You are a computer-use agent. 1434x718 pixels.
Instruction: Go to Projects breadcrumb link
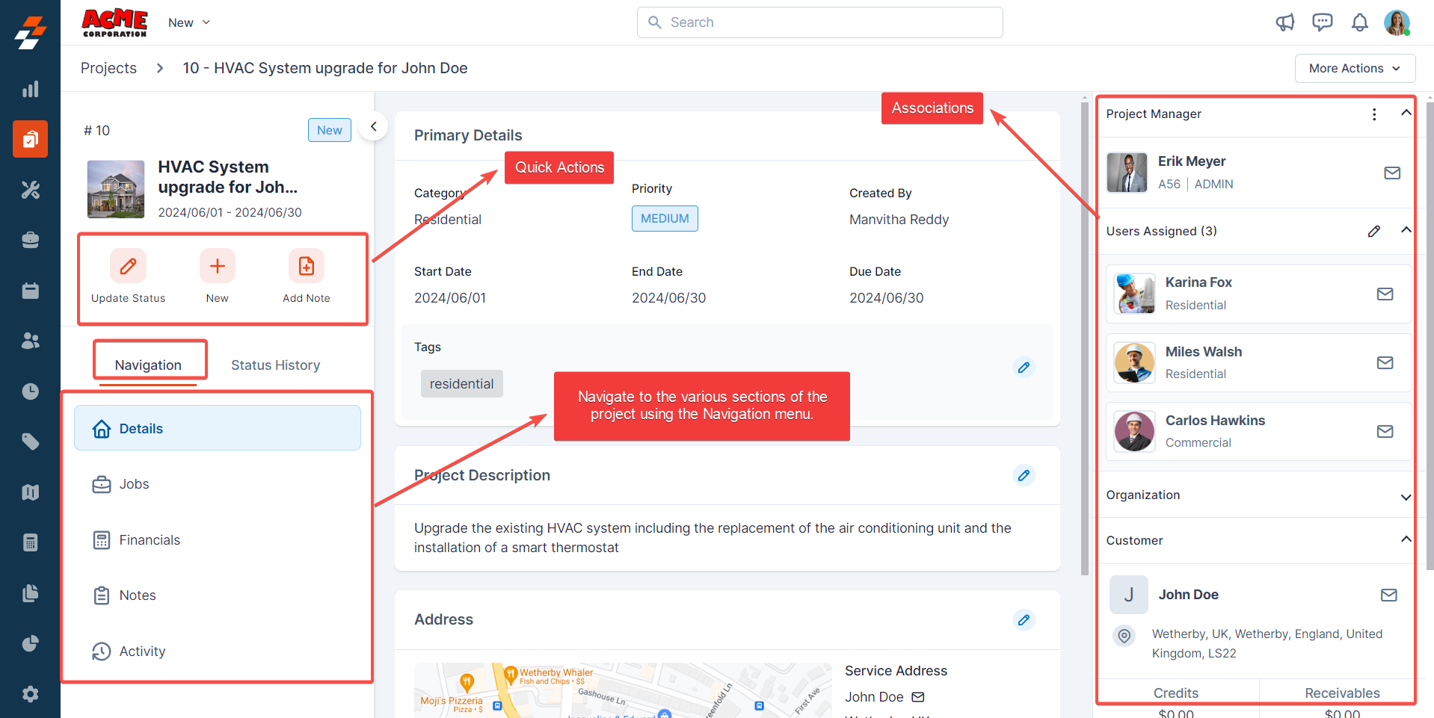[x=108, y=68]
